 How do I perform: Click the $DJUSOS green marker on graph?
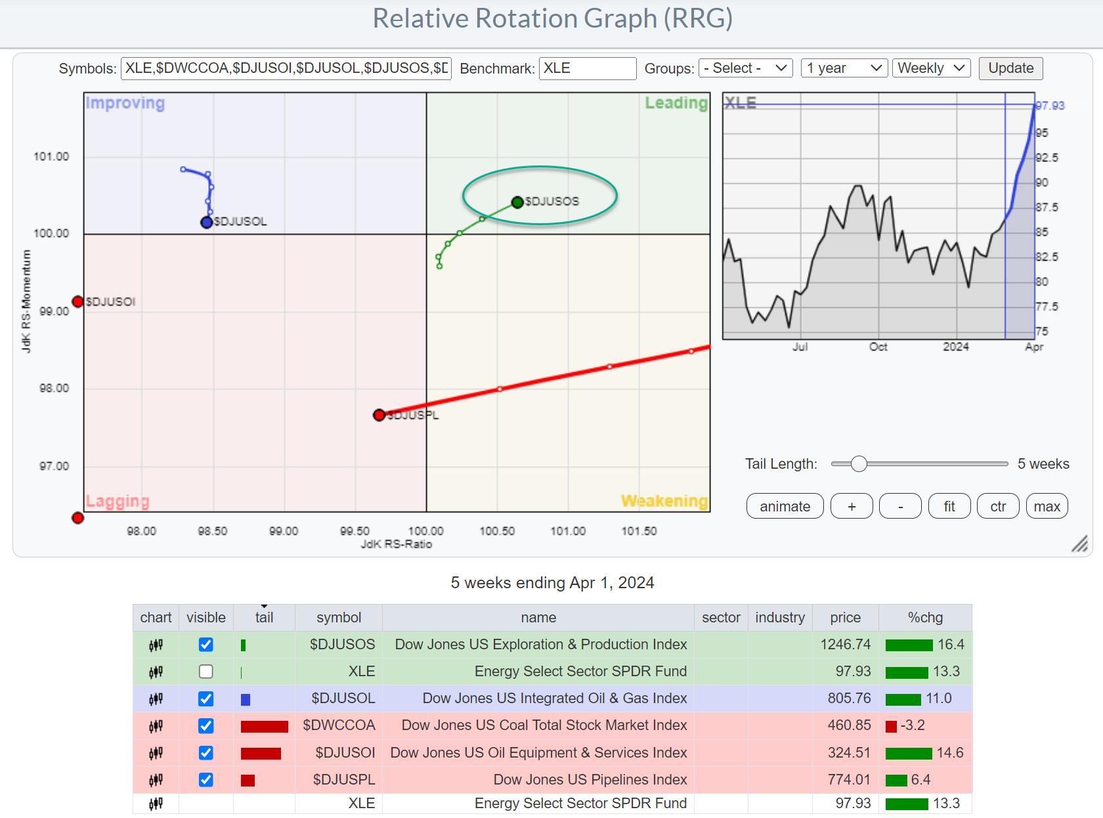click(x=517, y=202)
